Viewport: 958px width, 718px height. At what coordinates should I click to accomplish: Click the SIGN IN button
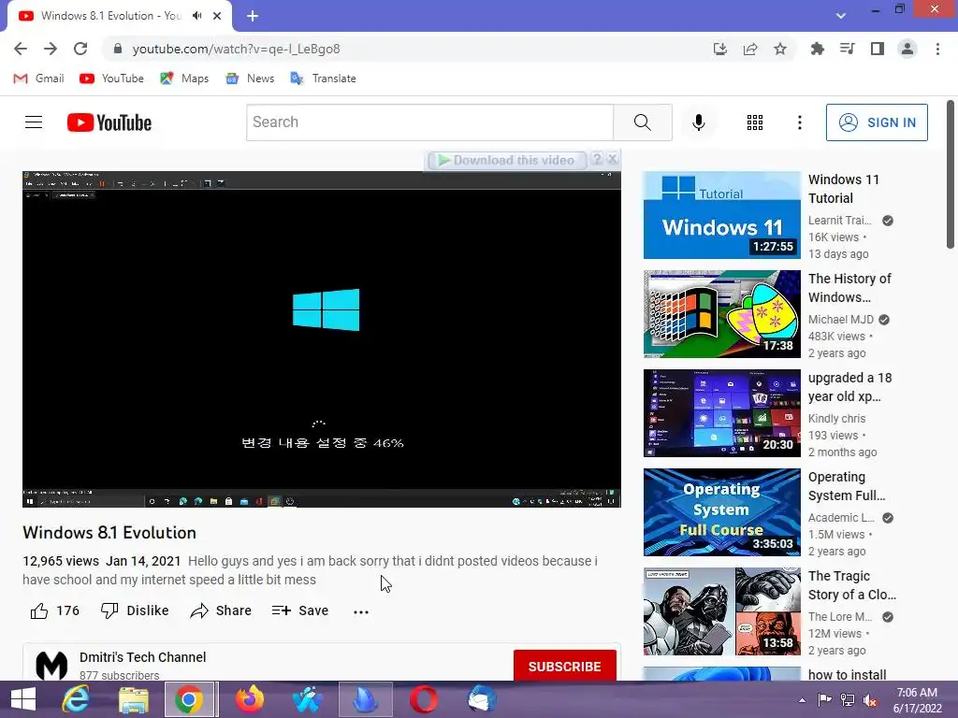coord(877,122)
